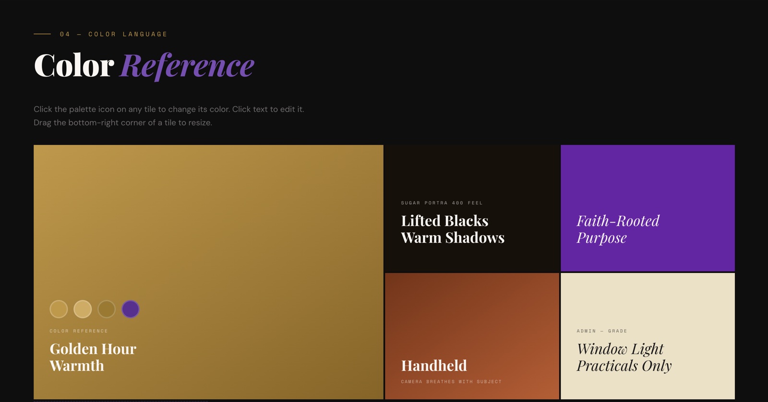The height and width of the screenshot is (402, 768).
Task: Edit 'CAMERA BREATHES WITH SUBJECT' caption
Action: [451, 382]
